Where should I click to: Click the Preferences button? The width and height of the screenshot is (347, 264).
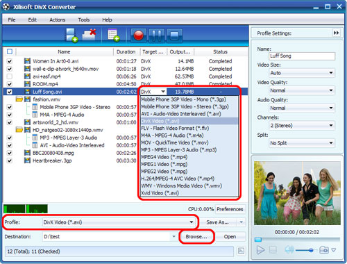[x=230, y=209]
